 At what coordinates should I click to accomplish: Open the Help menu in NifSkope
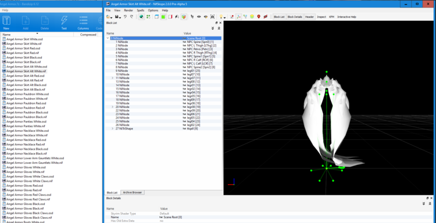click(165, 10)
